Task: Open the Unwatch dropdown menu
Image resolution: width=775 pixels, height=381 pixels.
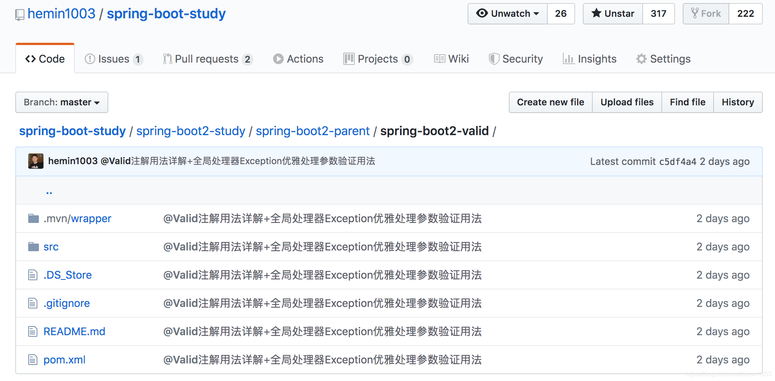Action: pyautogui.click(x=508, y=14)
